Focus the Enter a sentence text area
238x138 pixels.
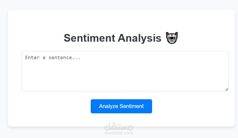tap(125, 71)
